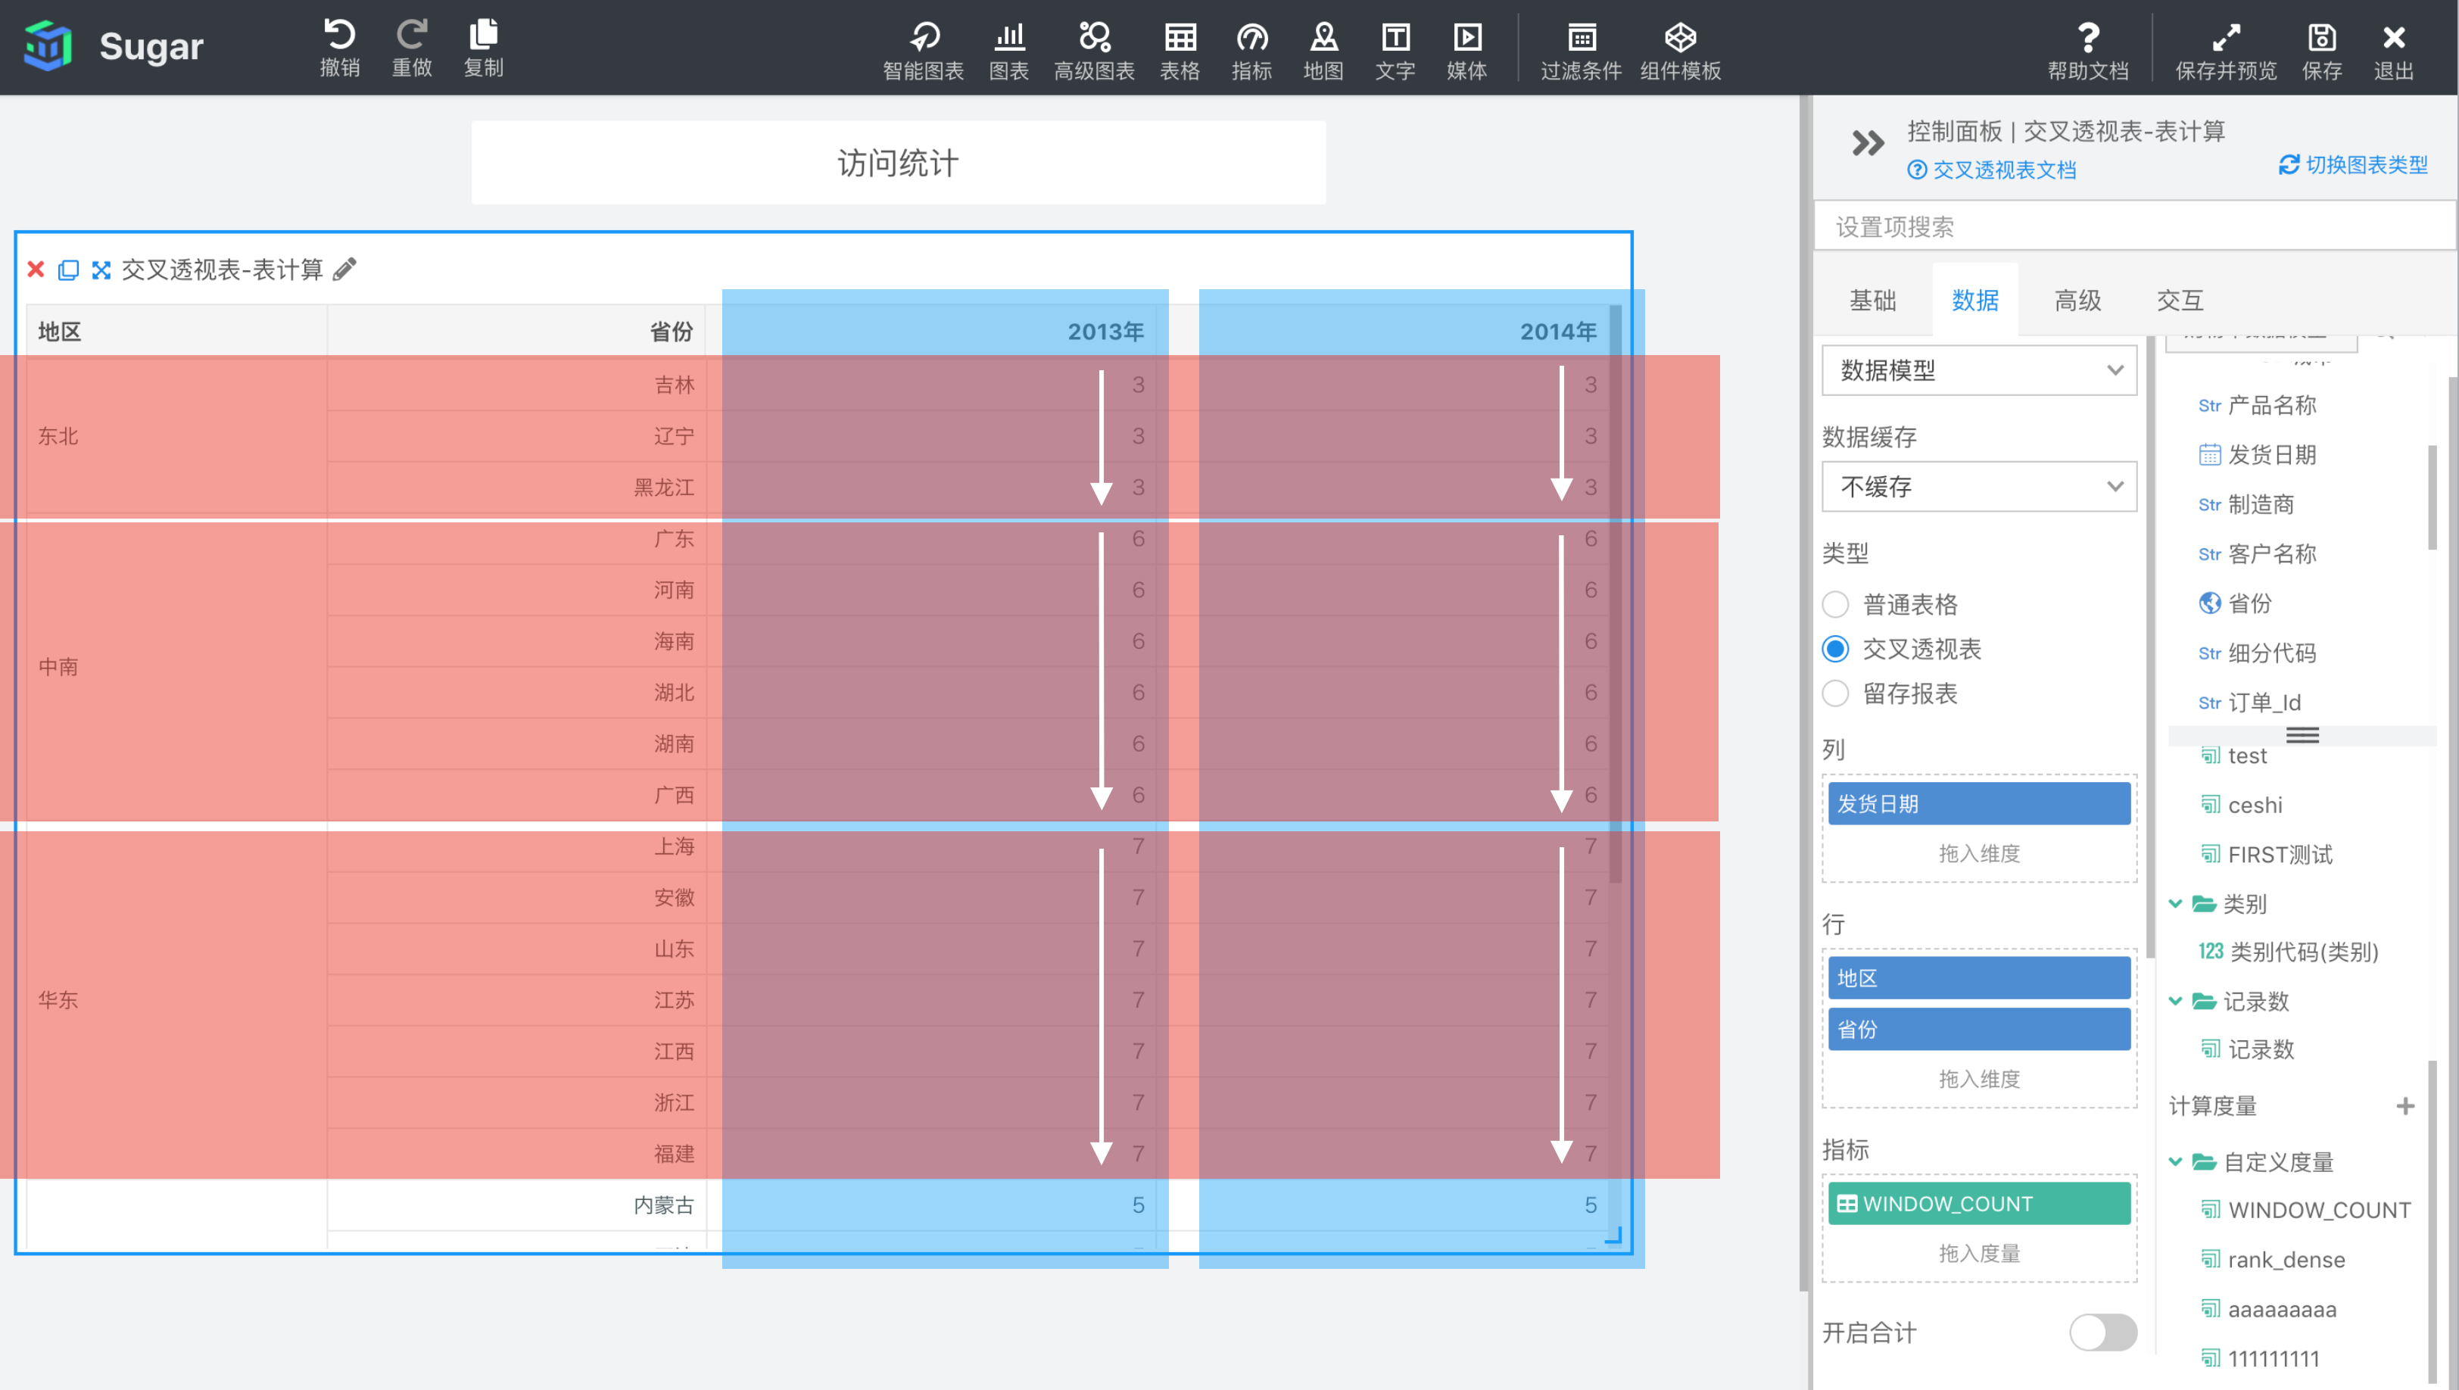Collapse the 自定义度量 folder
2459x1390 pixels.
click(2176, 1162)
